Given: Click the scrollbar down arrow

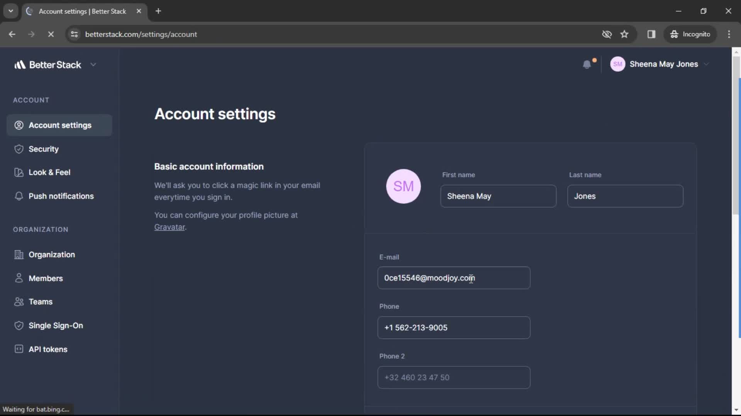Looking at the screenshot, I should (736, 410).
